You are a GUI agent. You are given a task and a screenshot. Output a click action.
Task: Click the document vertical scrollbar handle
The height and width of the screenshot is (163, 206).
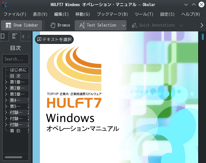[202, 37]
